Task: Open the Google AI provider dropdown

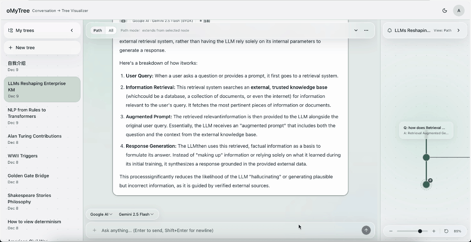Action: click(x=101, y=214)
